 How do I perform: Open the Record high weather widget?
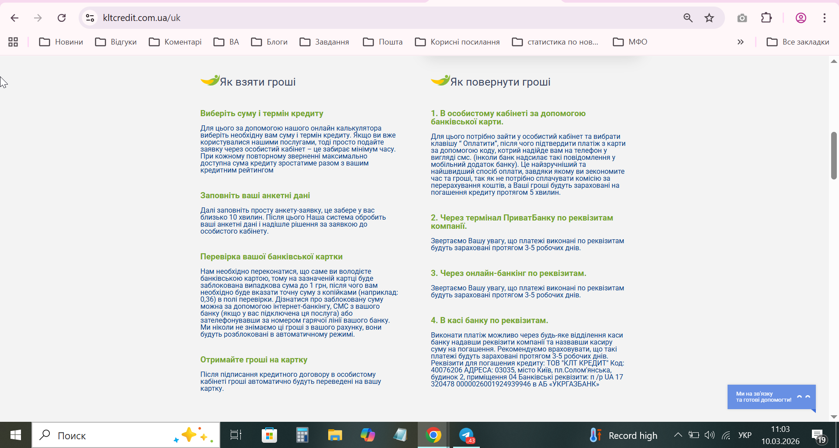[x=623, y=435]
